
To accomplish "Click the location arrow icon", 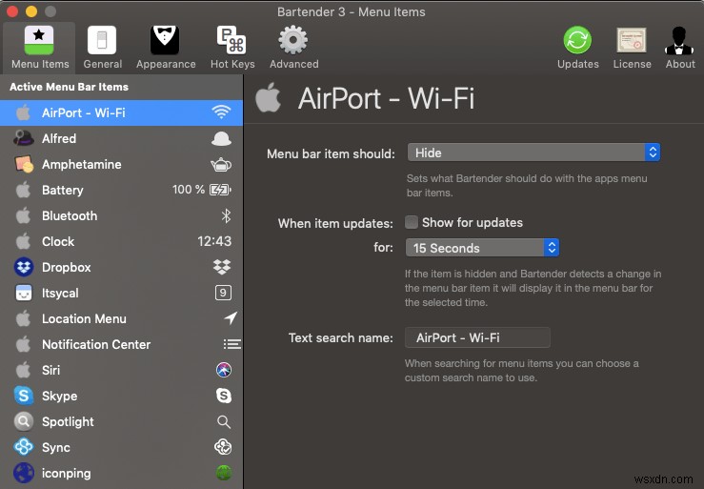I will point(231,317).
